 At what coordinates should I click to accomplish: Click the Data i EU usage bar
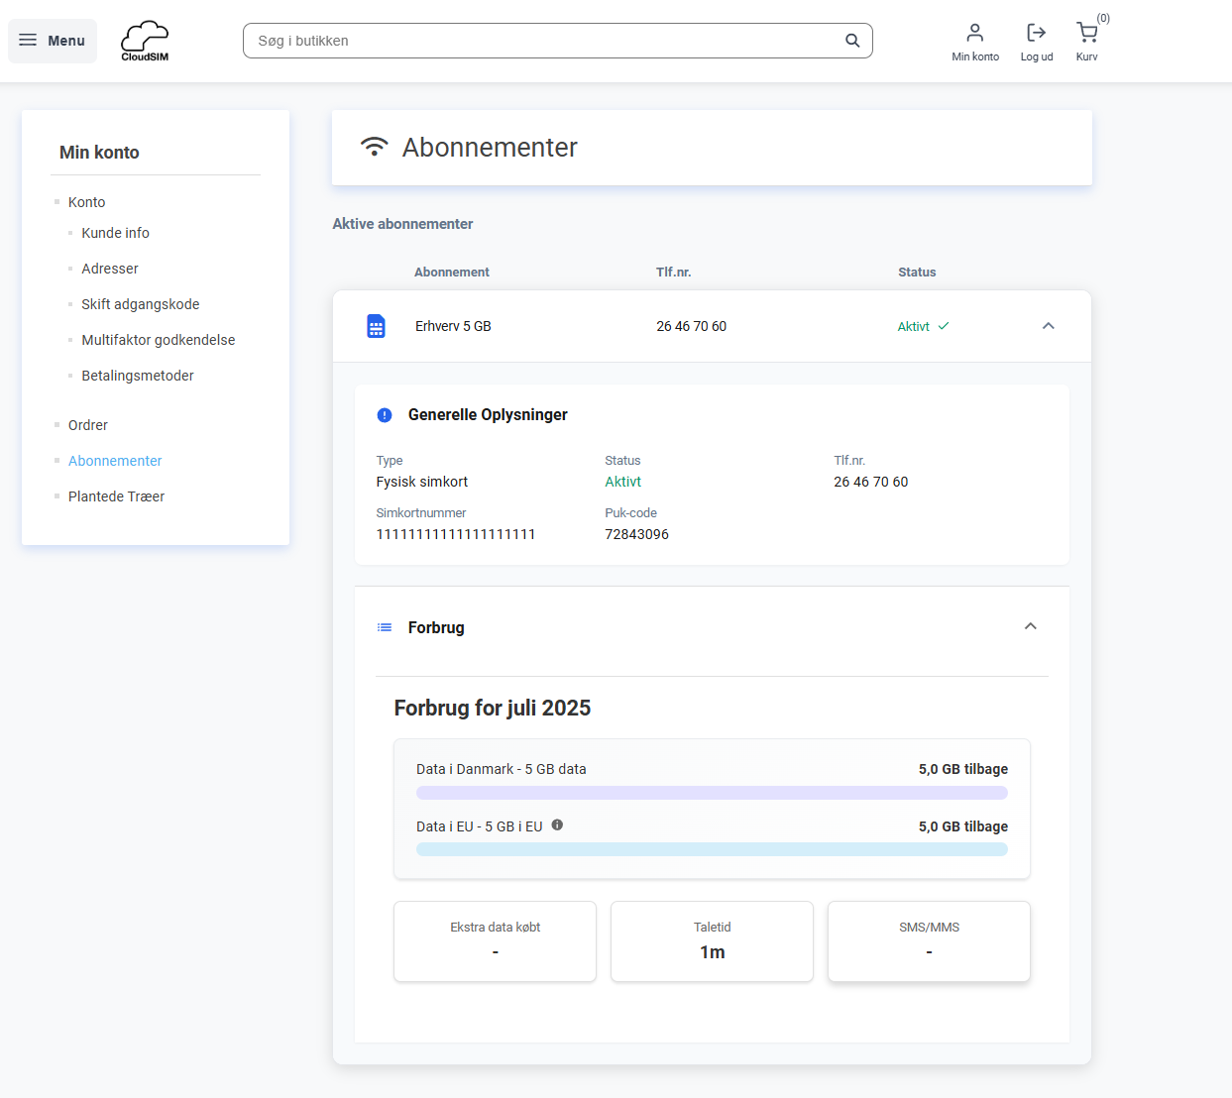click(712, 849)
